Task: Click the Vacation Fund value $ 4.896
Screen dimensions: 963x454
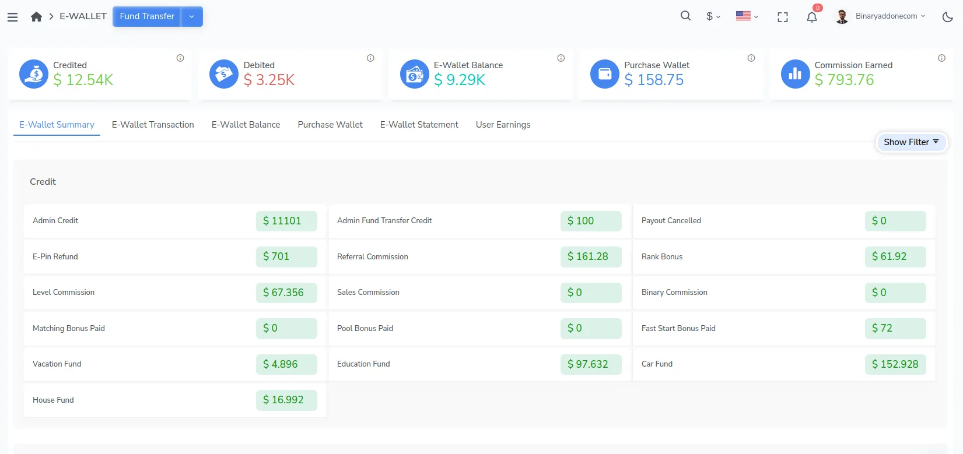Action: coord(286,364)
